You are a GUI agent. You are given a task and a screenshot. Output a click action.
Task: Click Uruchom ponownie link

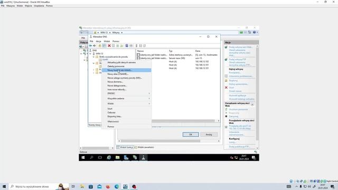[238, 109]
